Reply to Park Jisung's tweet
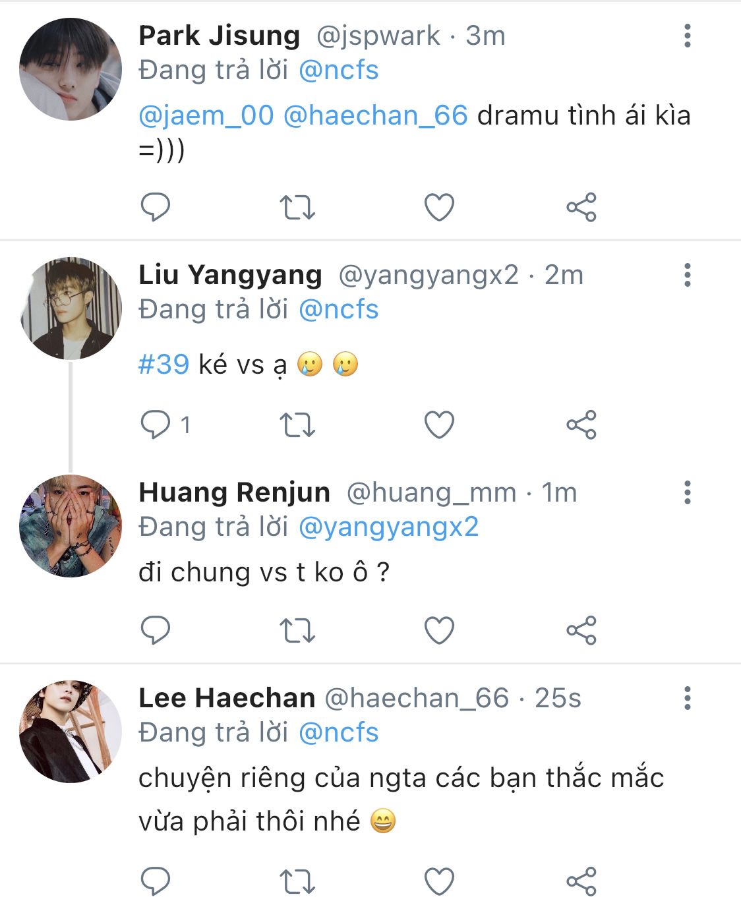The height and width of the screenshot is (907, 741). coord(156,208)
